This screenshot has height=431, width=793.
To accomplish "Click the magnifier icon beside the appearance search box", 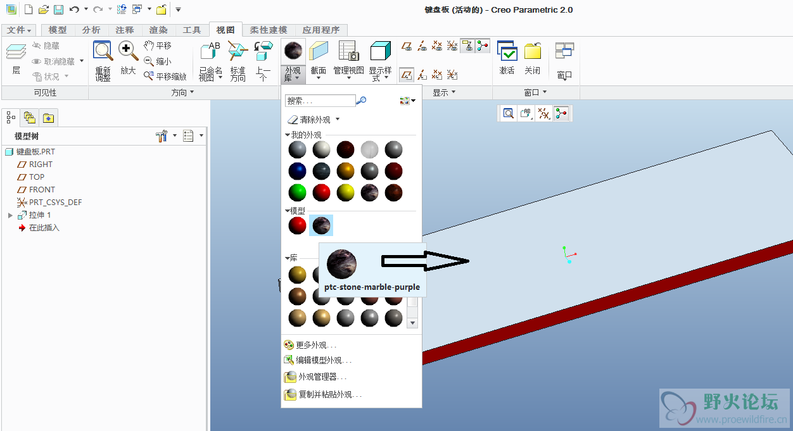I will point(362,101).
